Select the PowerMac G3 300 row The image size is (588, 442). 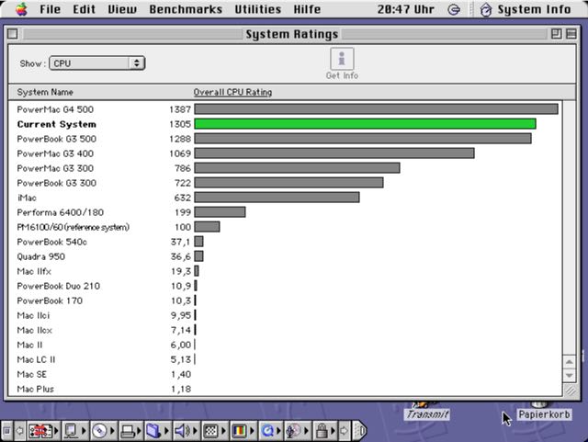(285, 168)
